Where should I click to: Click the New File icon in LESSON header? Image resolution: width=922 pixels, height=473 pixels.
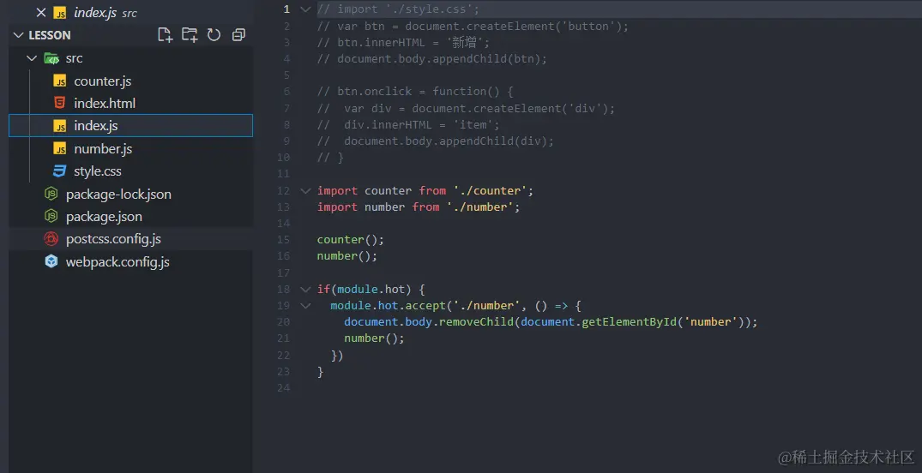click(x=166, y=34)
